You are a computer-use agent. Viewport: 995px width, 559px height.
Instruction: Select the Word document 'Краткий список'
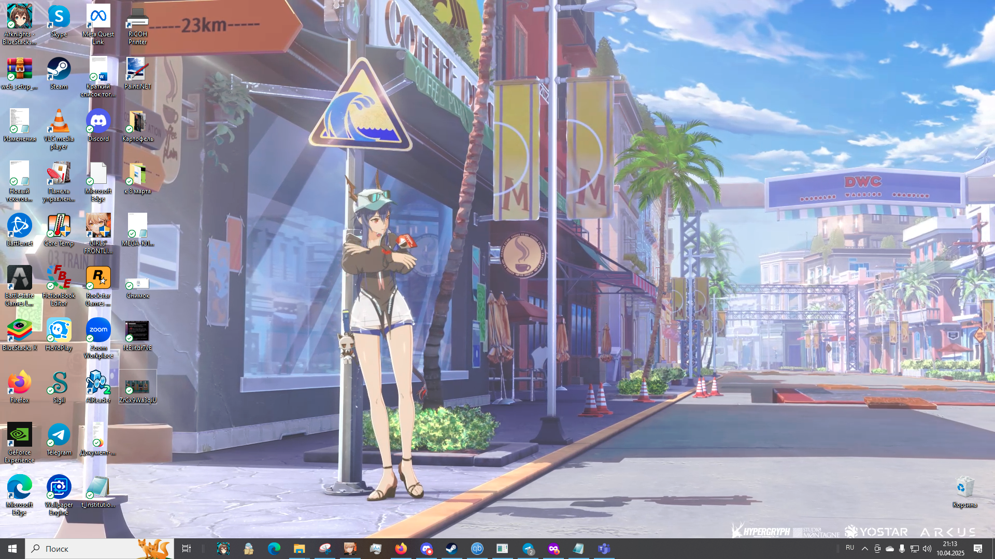pos(98,77)
